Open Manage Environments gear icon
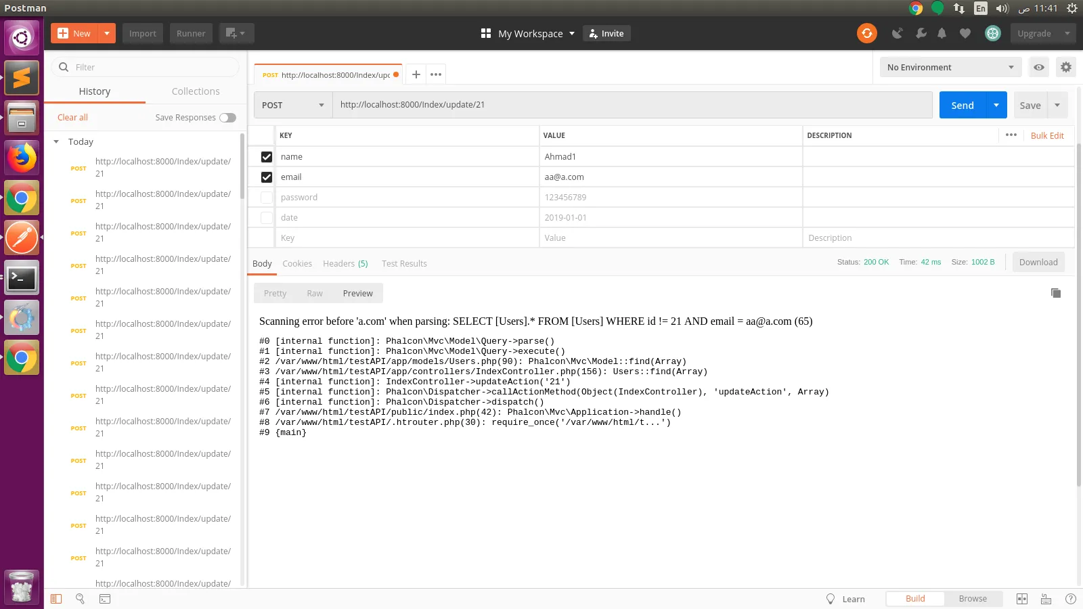Image resolution: width=1083 pixels, height=609 pixels. tap(1066, 67)
